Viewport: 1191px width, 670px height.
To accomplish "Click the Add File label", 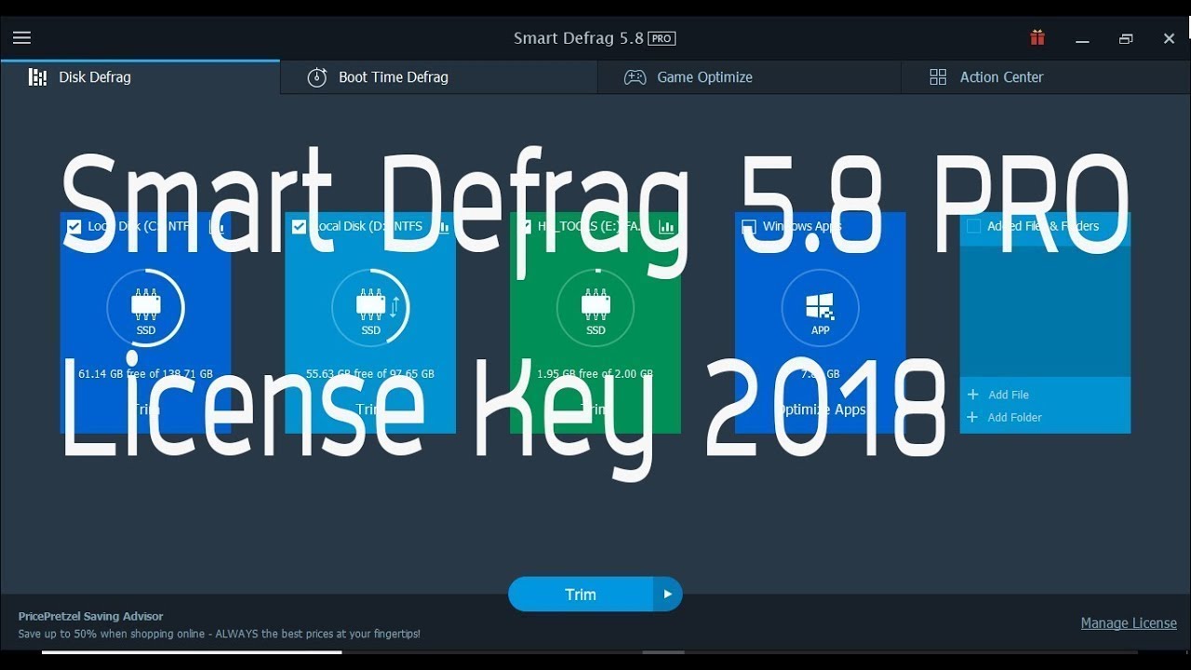I will [x=1009, y=395].
